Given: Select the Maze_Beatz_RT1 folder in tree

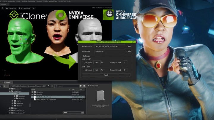Looking at the screenshot, I should (20, 113).
